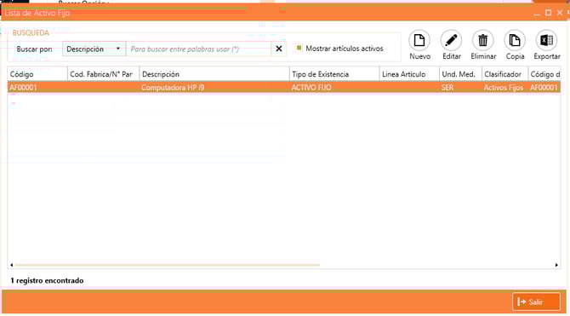Image resolution: width=570 pixels, height=316 pixels.
Task: Sort by Cod. Fabrica/N° Par column header
Action: click(x=103, y=74)
